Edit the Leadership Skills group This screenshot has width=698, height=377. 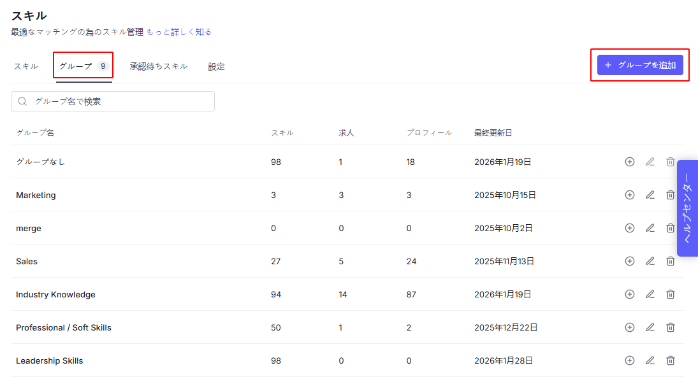650,360
